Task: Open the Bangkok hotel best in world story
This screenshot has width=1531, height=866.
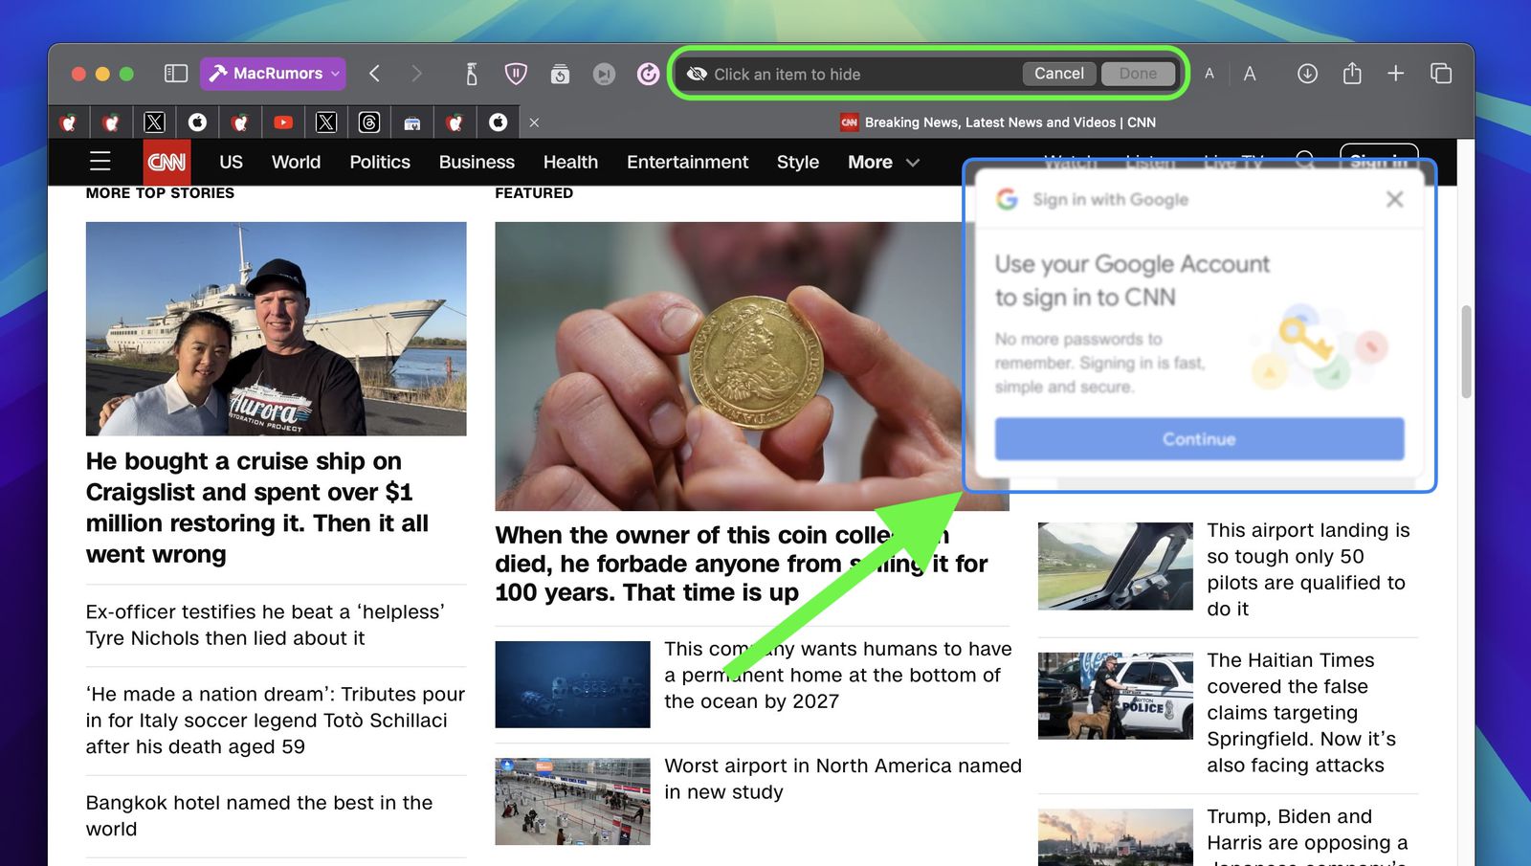Action: pos(259,815)
